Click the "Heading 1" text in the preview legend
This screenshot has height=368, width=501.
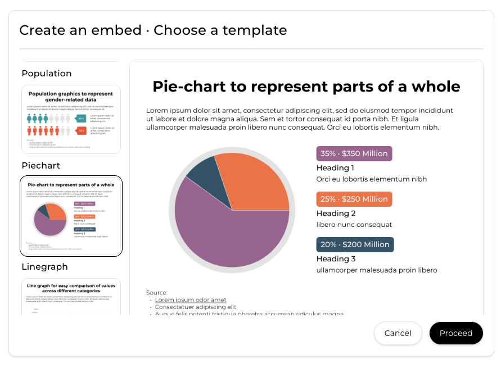[x=335, y=168]
